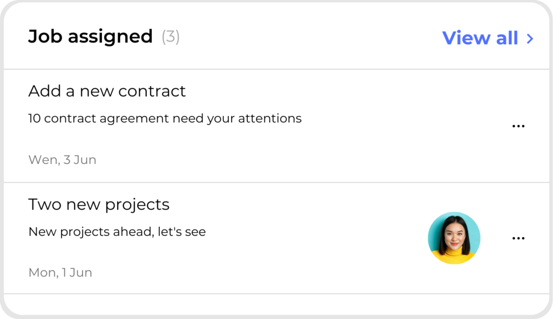553x319 pixels.
Task: Click the 10 contract agreement description text
Action: tap(165, 118)
